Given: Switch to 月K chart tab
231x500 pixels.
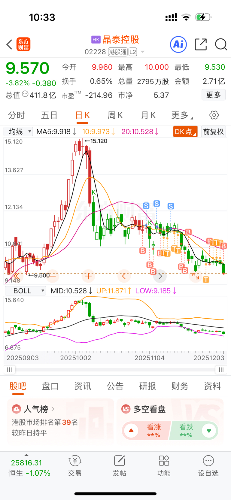Looking at the screenshot, I should [x=148, y=115].
